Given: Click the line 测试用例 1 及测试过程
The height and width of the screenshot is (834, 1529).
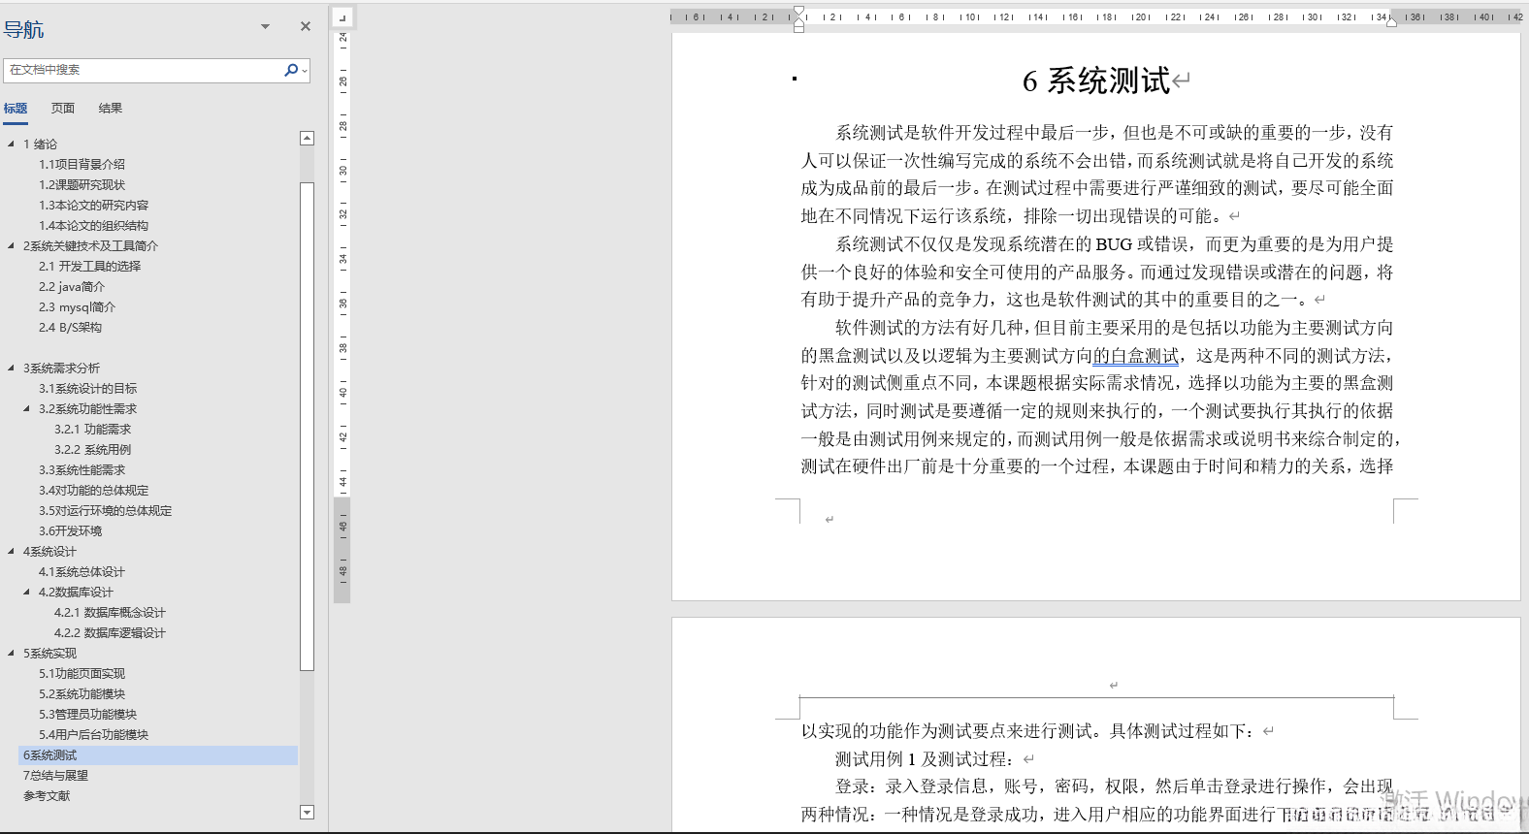Looking at the screenshot, I should pos(926,759).
